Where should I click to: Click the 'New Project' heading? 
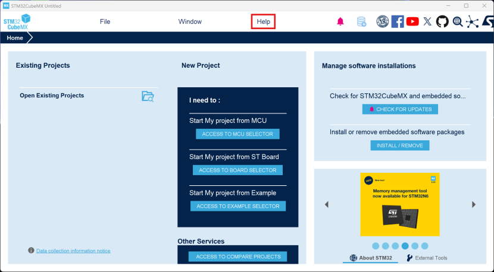tap(201, 65)
